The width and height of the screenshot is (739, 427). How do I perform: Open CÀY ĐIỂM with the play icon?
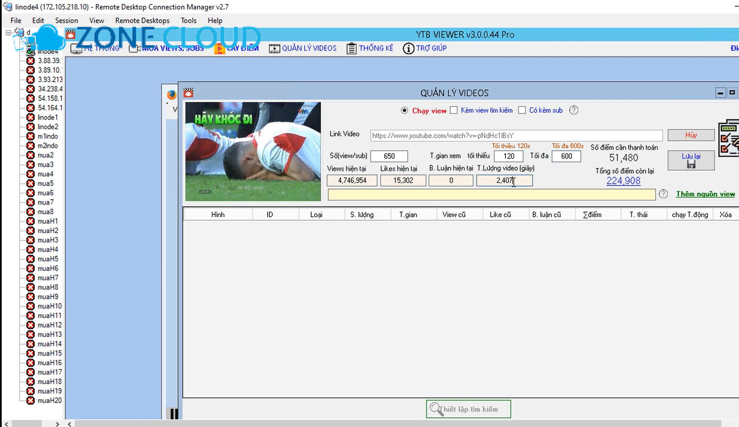click(x=220, y=48)
